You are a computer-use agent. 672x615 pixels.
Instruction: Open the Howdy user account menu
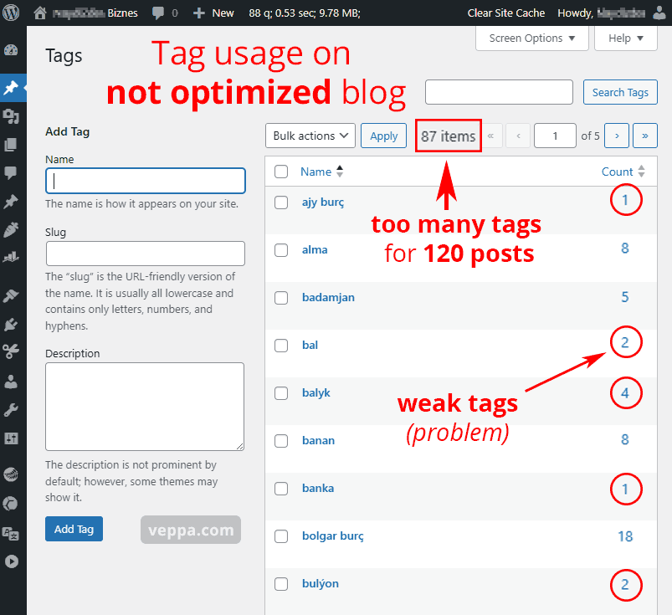(602, 13)
